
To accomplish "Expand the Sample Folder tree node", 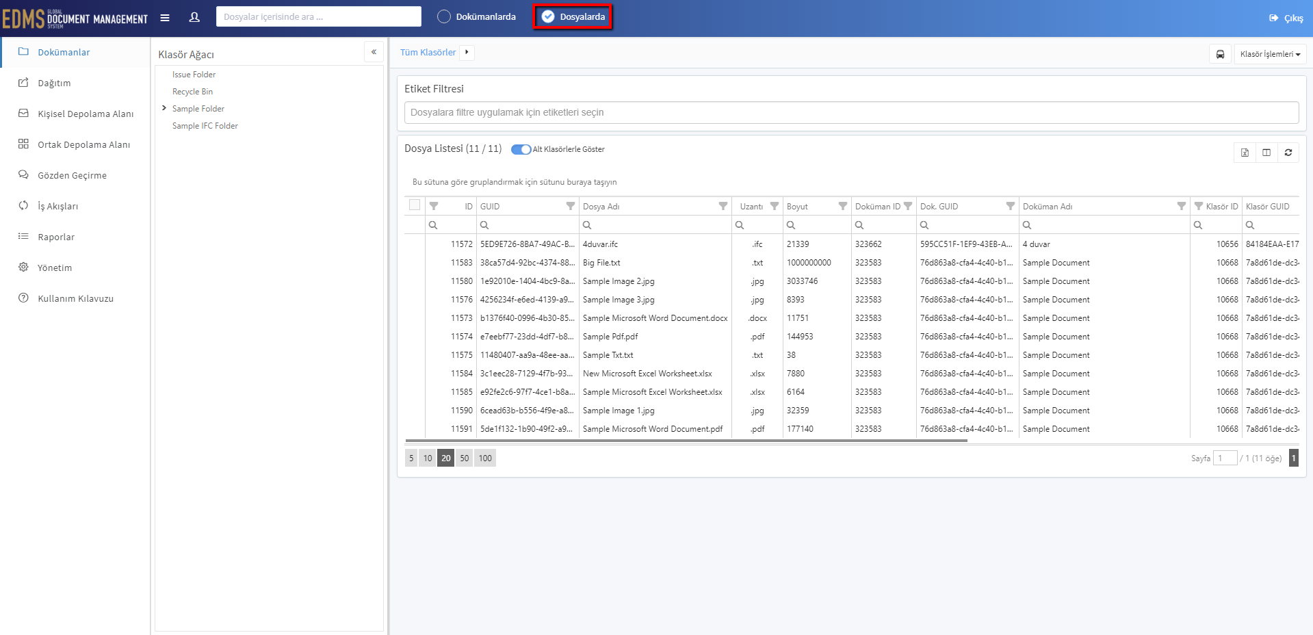I will coord(164,108).
